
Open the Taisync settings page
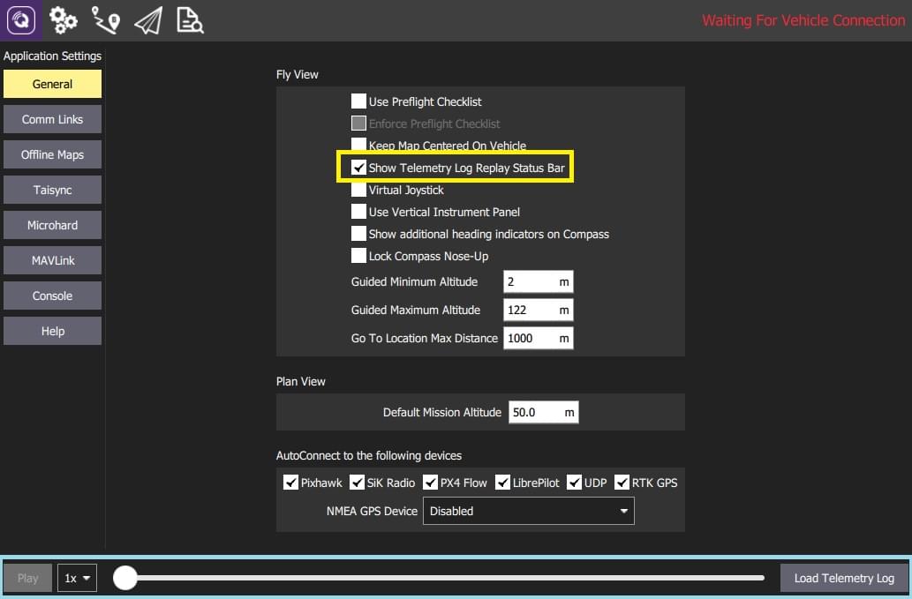click(x=52, y=189)
